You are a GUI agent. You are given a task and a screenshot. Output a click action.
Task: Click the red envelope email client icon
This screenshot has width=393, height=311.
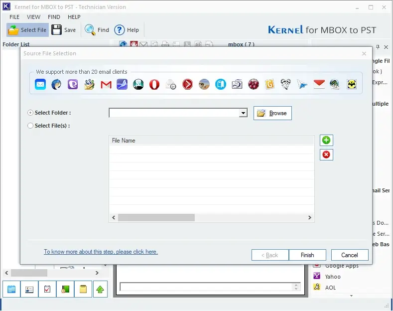click(319, 84)
